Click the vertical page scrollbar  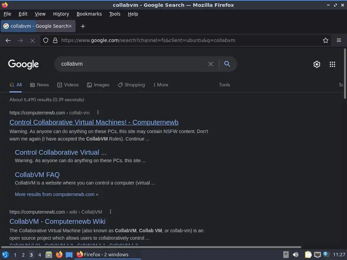click(x=345, y=74)
